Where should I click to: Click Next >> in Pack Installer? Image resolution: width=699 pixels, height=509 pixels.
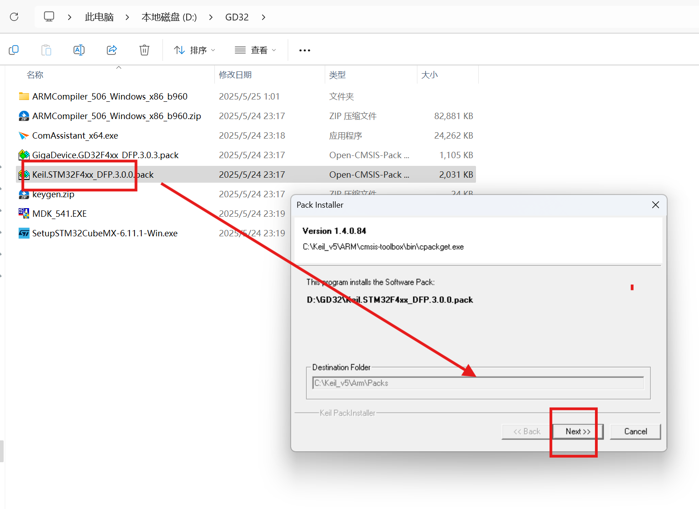578,431
